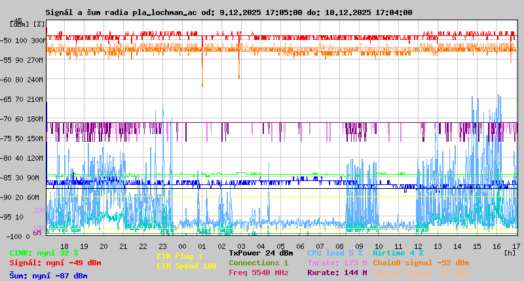Click the [h] unit label on time axis

508,253
